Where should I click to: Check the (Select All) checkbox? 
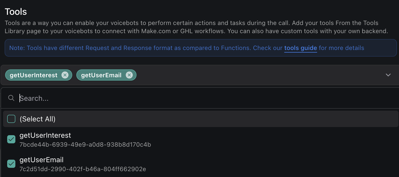[11, 119]
